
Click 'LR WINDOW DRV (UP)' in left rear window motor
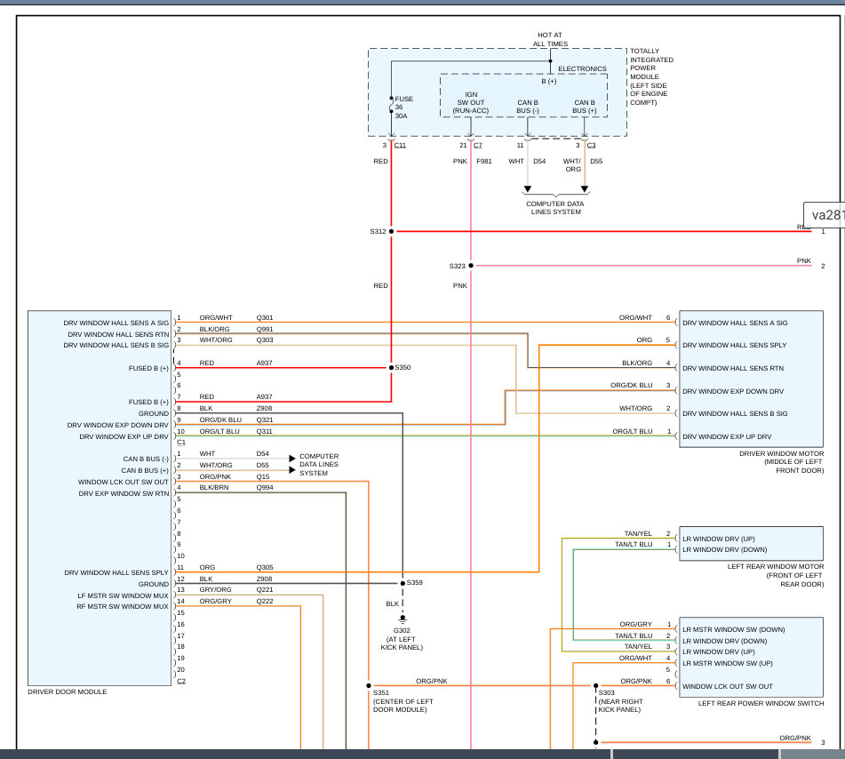[718, 539]
